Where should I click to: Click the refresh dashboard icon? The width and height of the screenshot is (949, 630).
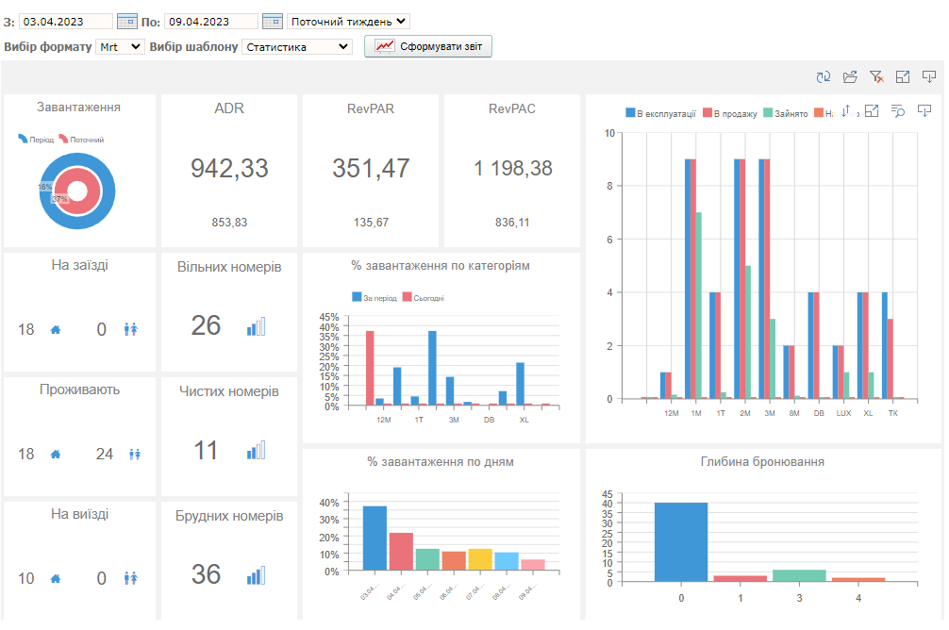pyautogui.click(x=824, y=77)
